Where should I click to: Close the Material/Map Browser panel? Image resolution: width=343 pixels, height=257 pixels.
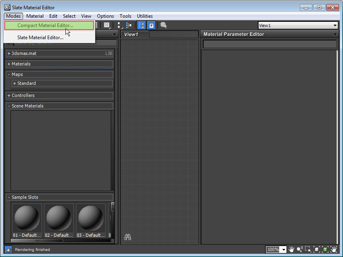coord(114,34)
